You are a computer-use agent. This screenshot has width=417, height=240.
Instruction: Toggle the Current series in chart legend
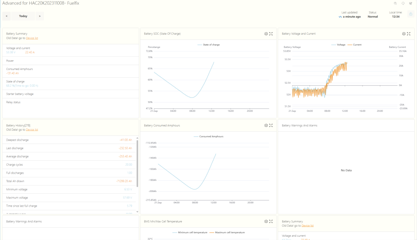click(355, 45)
